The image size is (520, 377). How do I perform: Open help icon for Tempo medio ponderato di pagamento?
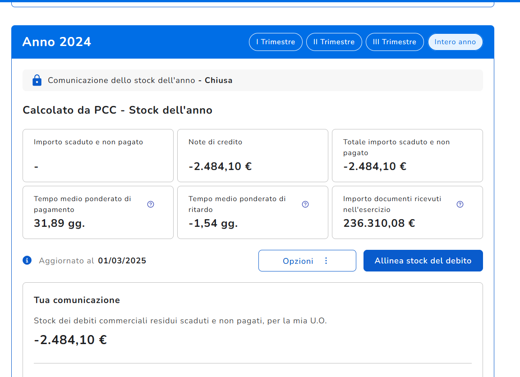(151, 204)
